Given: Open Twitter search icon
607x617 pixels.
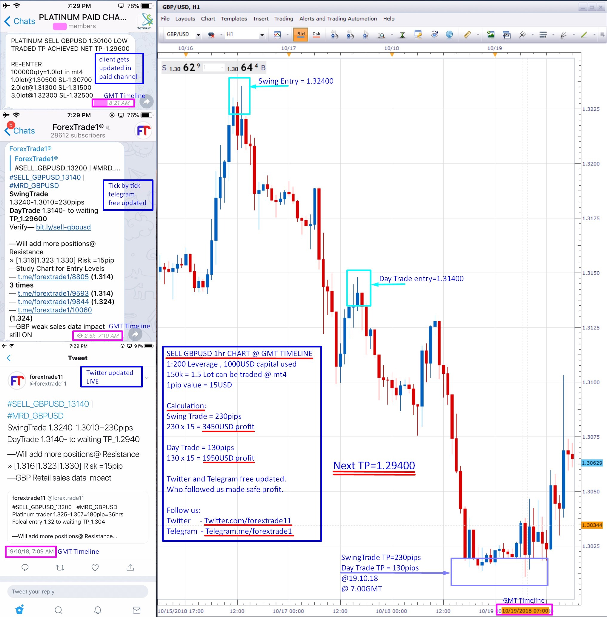Looking at the screenshot, I should tap(58, 610).
